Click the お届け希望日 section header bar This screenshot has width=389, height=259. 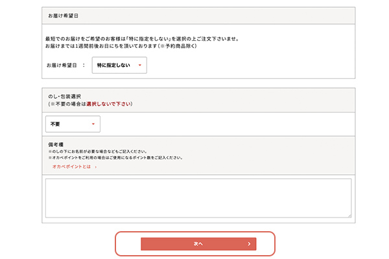tap(198, 16)
